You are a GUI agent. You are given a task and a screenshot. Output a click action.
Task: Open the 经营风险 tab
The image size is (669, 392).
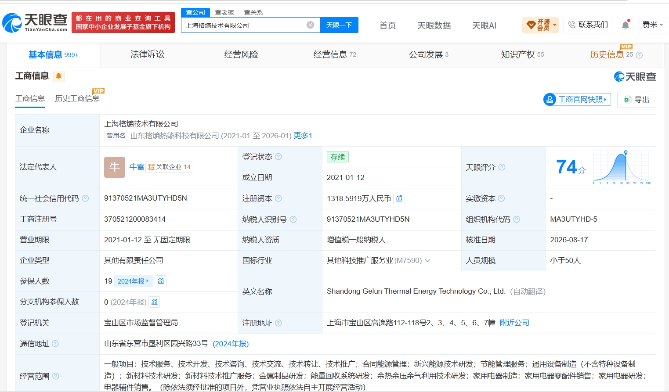[241, 54]
